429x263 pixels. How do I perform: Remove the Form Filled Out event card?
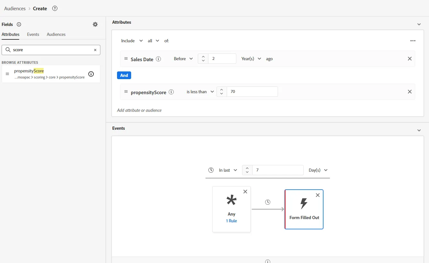pyautogui.click(x=318, y=195)
